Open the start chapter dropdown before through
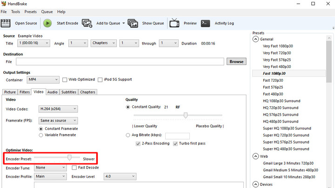This screenshot has width=335, height=188. coord(129,43)
